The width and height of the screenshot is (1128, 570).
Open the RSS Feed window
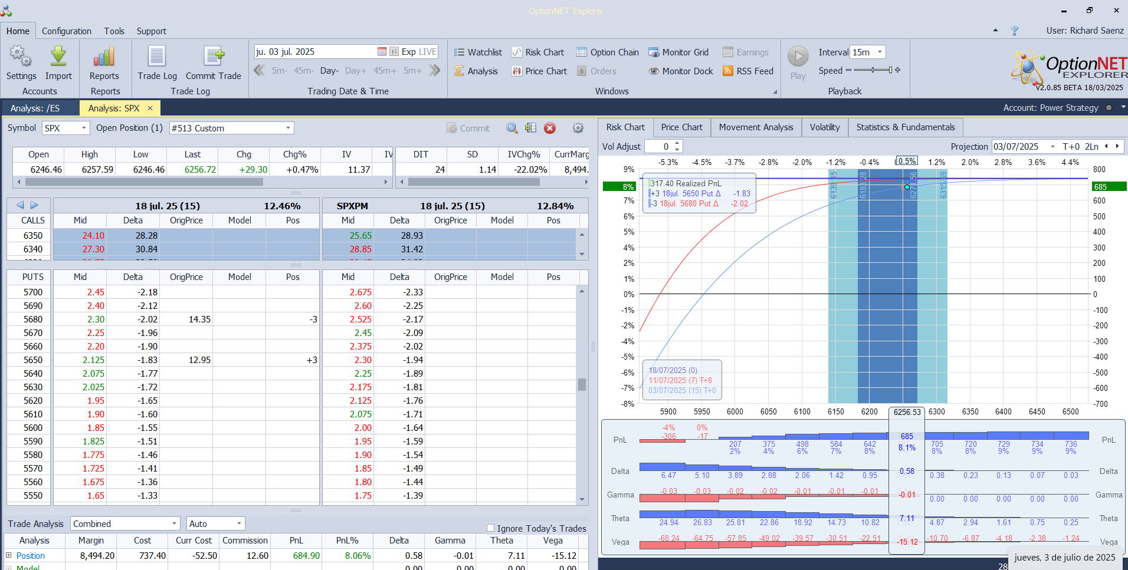(748, 71)
